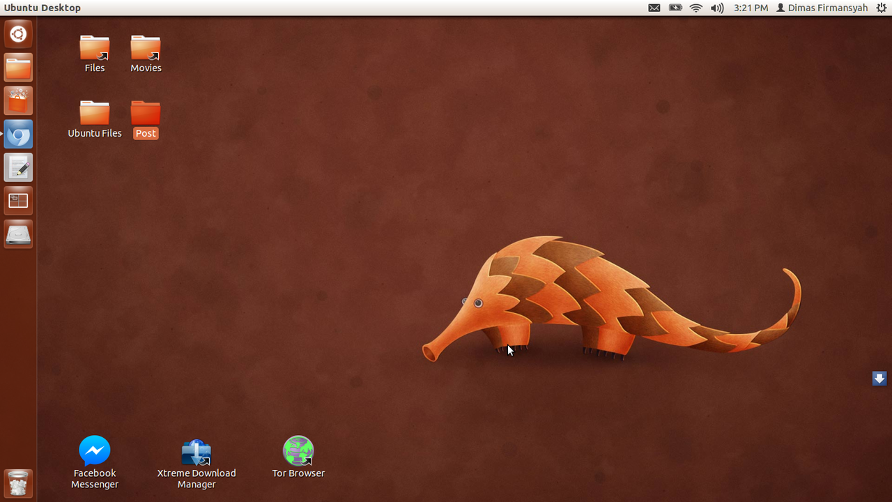Open the 3:21 PM clock menu

tap(751, 8)
